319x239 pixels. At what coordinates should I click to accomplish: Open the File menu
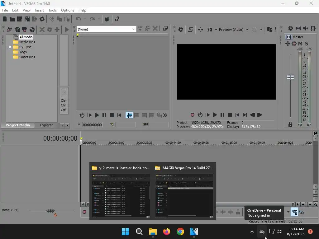[5, 10]
